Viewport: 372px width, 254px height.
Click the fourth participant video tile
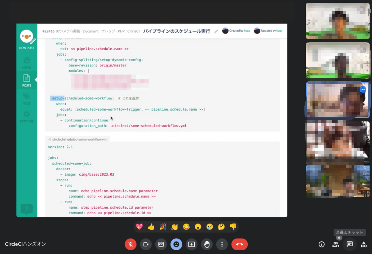coord(338,139)
